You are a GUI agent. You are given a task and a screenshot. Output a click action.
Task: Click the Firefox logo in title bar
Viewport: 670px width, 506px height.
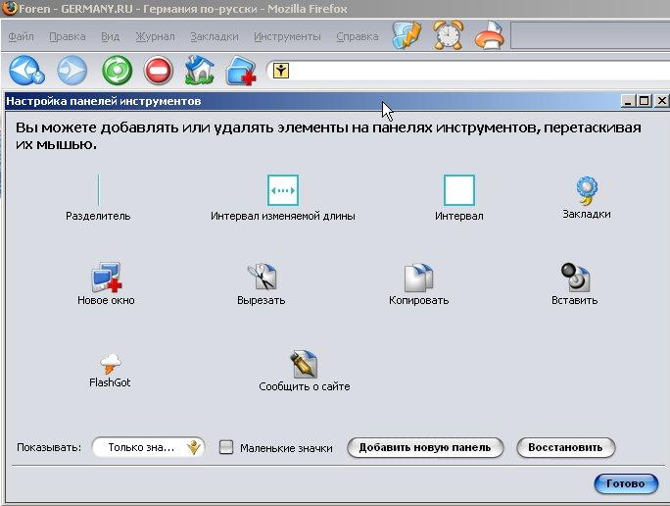pos(9,8)
